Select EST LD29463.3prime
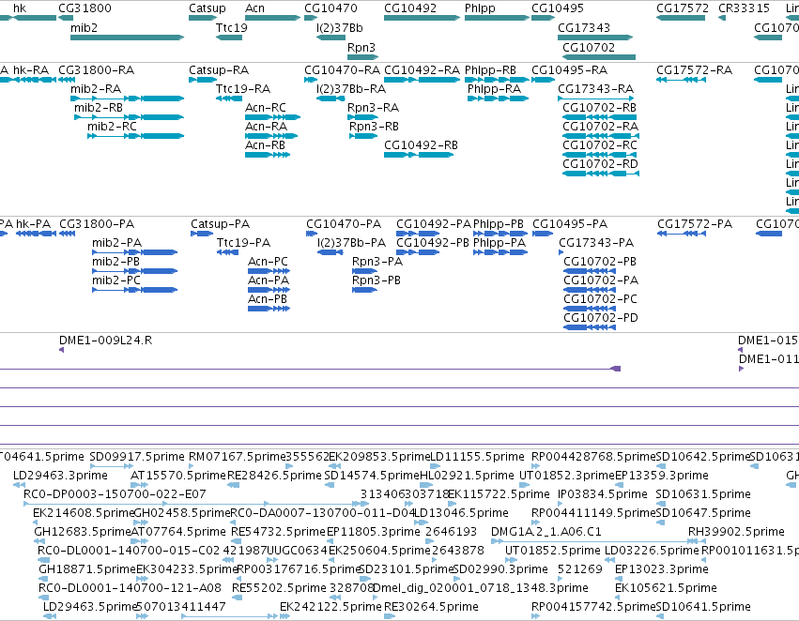Viewport: 799px width, 621px height. (60, 476)
